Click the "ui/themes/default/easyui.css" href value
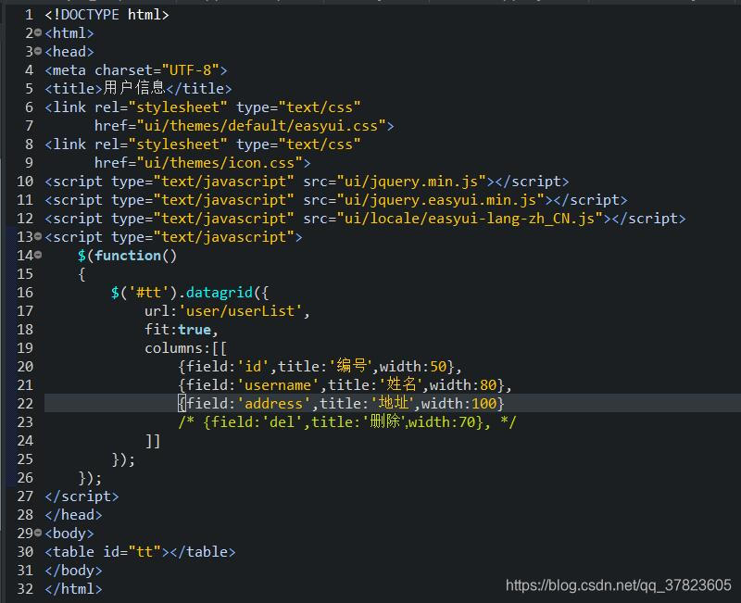This screenshot has height=603, width=741. point(261,126)
